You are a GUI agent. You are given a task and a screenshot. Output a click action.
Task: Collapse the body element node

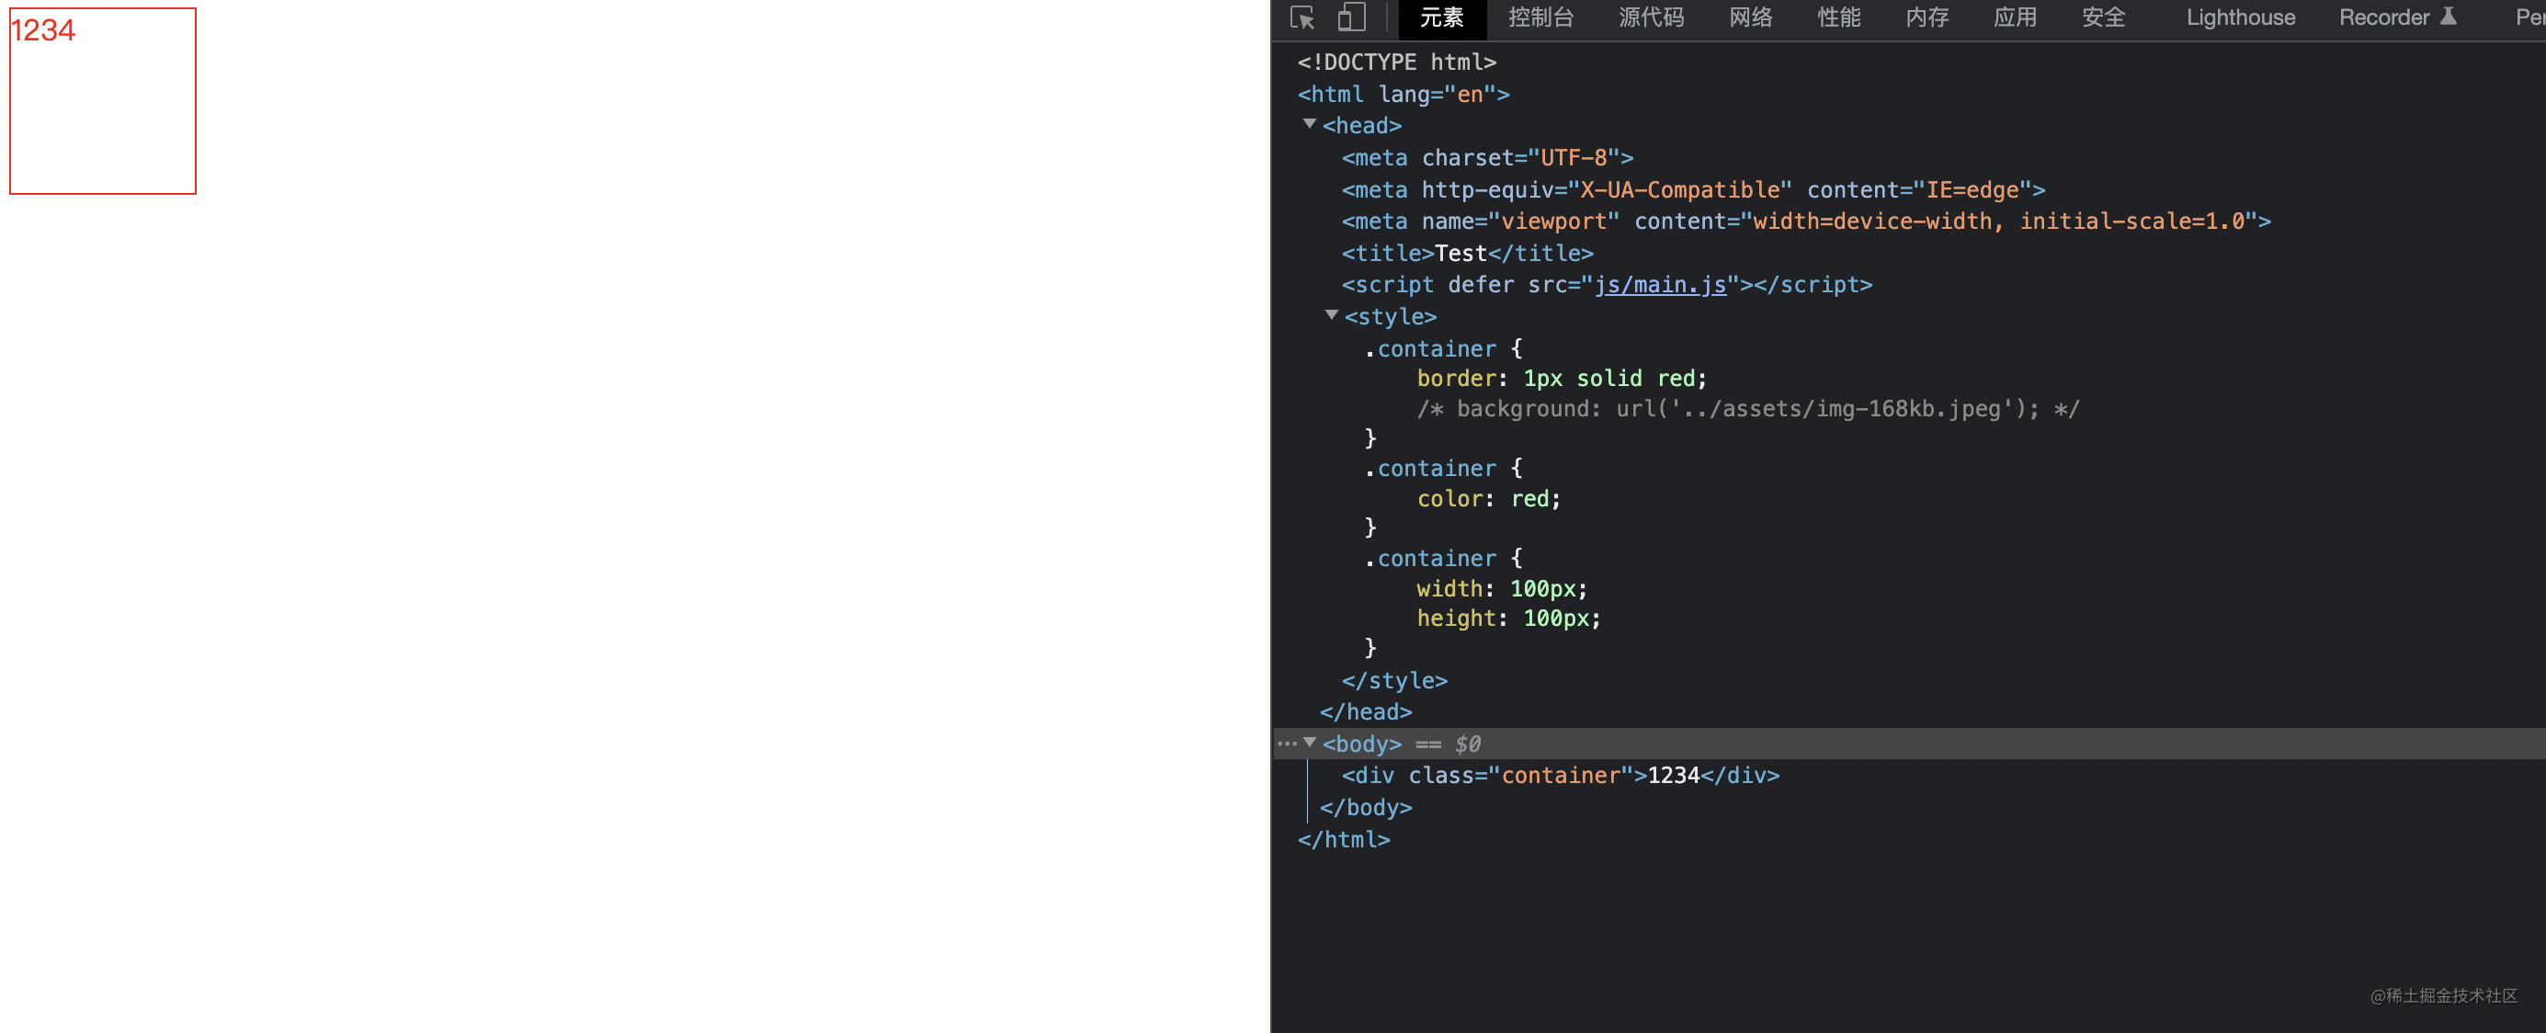1310,743
